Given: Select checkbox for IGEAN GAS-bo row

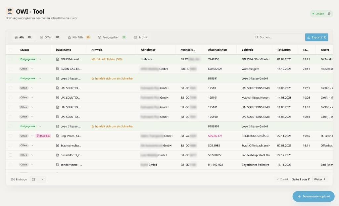Looking at the screenshot, I should (11, 69).
